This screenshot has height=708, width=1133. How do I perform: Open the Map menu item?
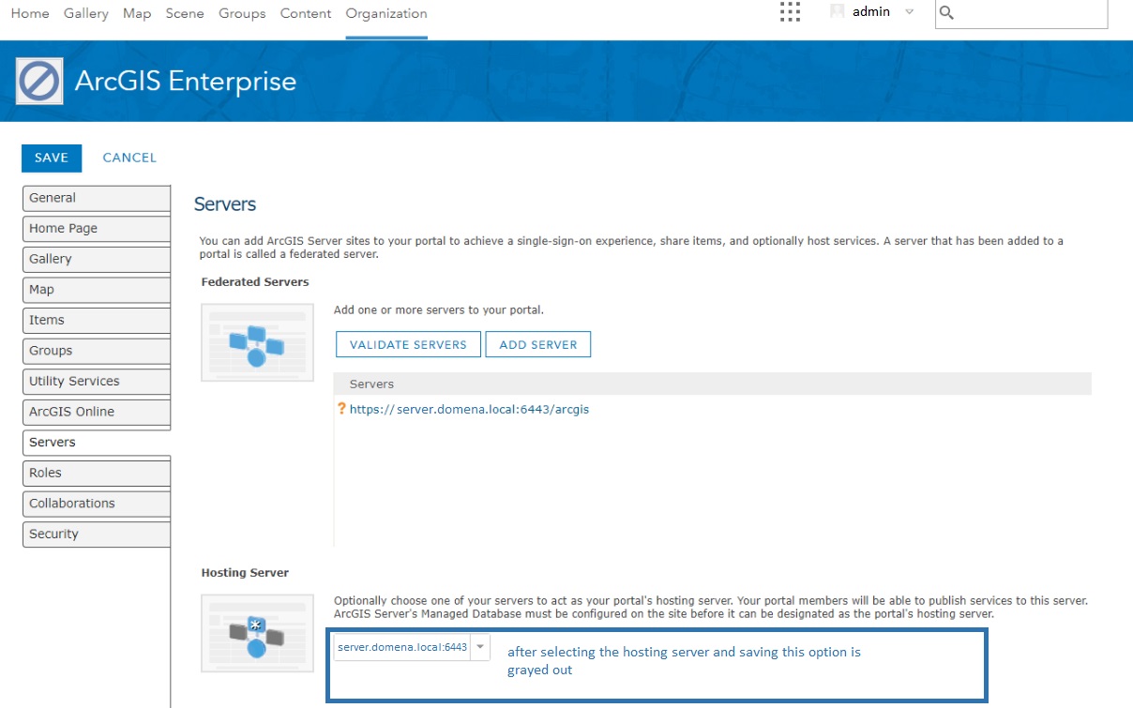[x=137, y=13]
